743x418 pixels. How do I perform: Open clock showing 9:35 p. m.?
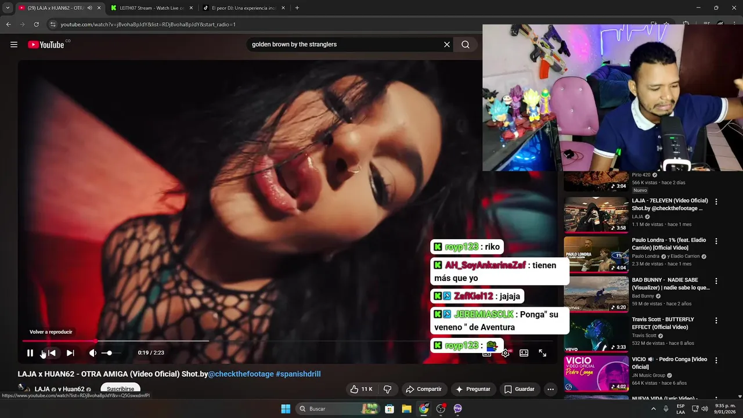(724, 409)
